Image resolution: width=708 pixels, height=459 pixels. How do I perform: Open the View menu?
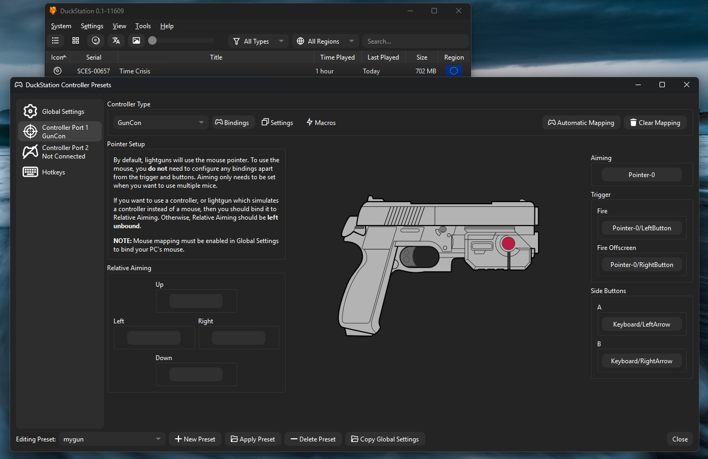[x=119, y=26]
